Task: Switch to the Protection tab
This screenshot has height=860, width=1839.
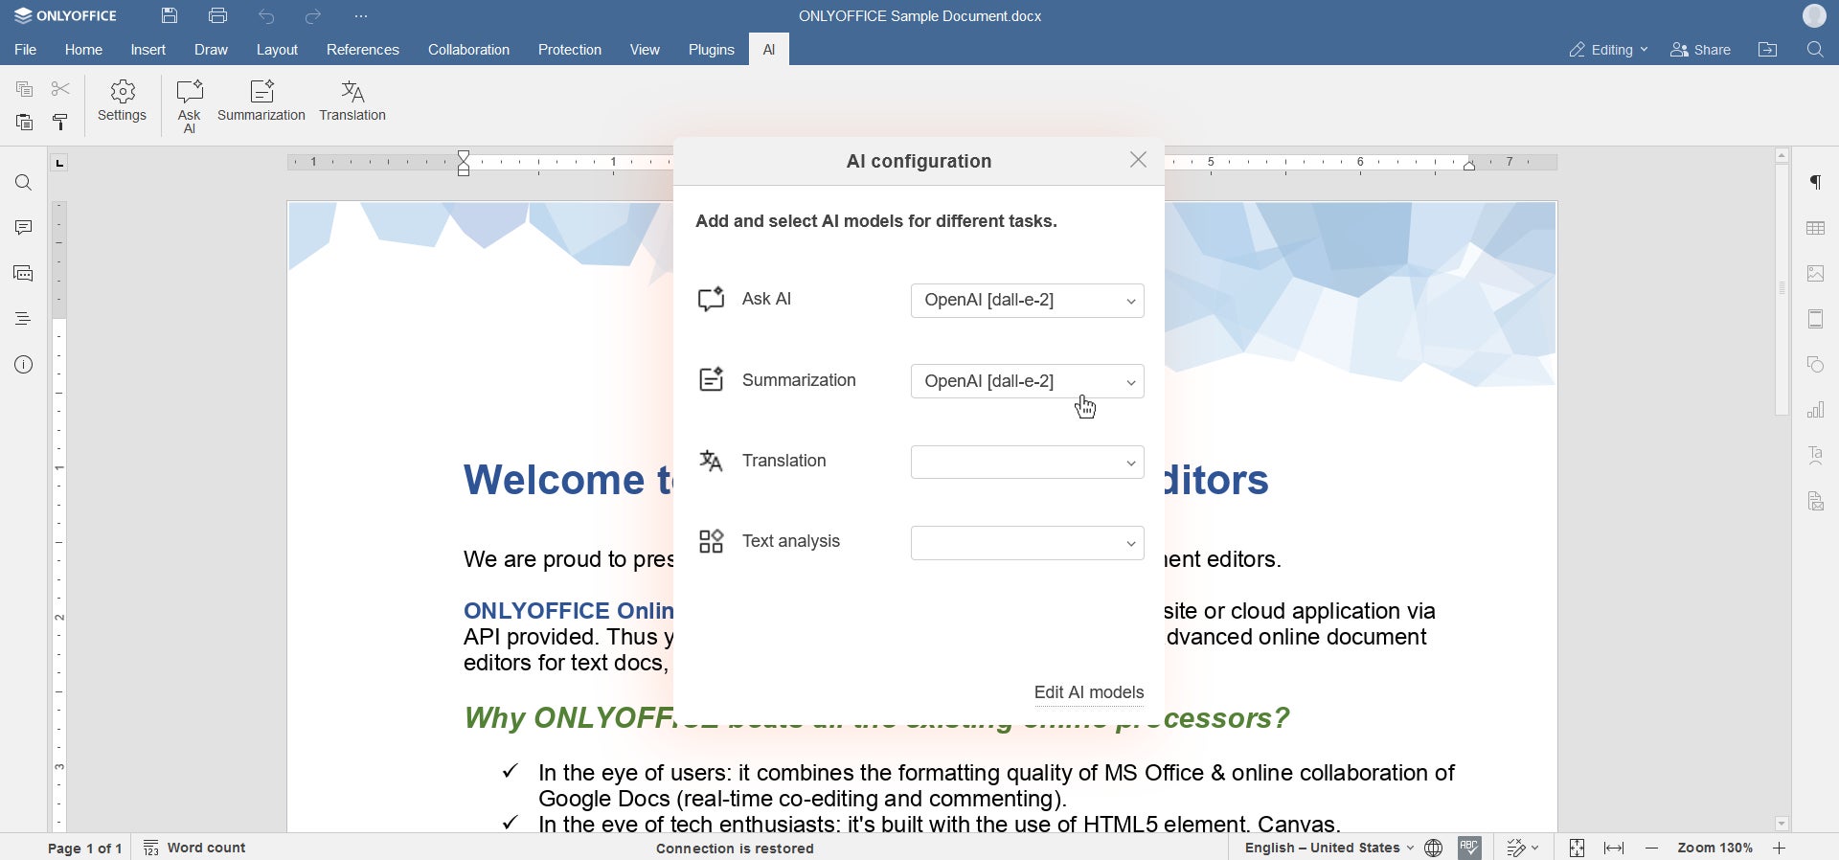Action: [x=570, y=50]
